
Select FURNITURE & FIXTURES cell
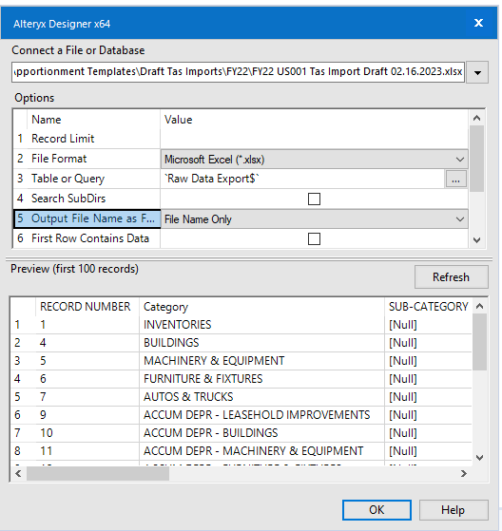[x=261, y=379]
